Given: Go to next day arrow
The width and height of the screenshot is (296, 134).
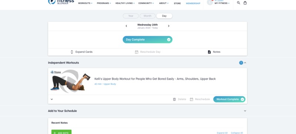Looking at the screenshot, I should (x=169, y=26).
